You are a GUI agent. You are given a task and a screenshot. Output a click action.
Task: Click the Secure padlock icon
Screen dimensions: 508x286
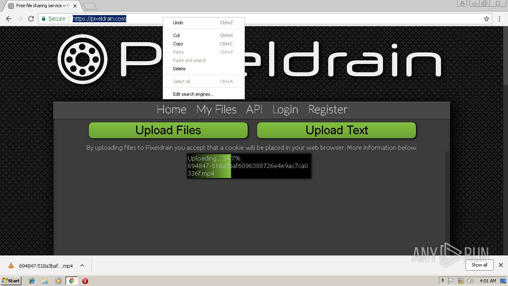[44, 19]
